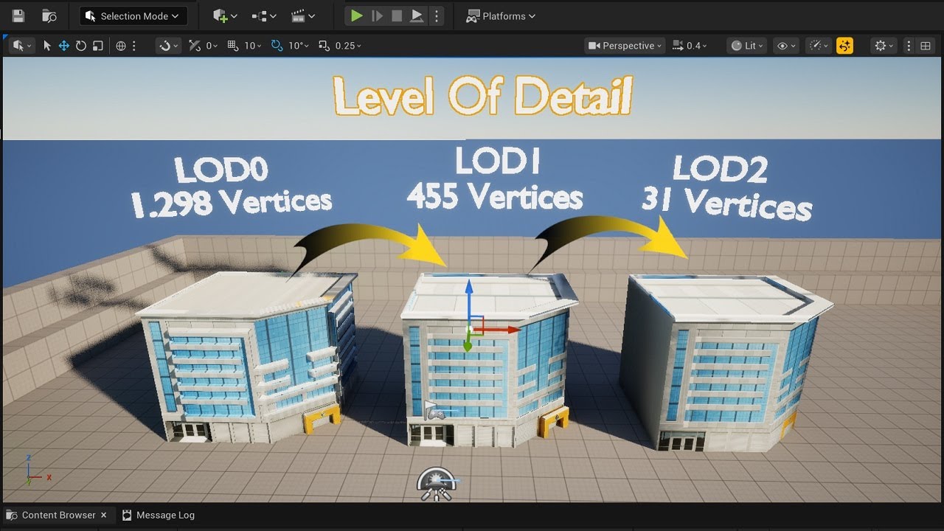This screenshot has width=944, height=531.
Task: Open viewport selection options dropdown
Action: [x=23, y=46]
